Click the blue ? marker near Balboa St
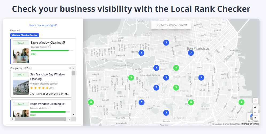The image size is (266, 134). [x=141, y=53]
